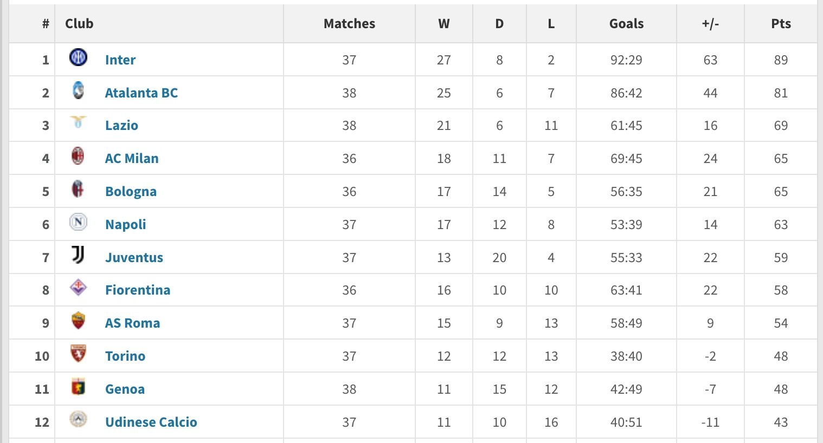Open the Atalanta BC club link
Viewport: 823px width, 443px height.
coord(141,93)
